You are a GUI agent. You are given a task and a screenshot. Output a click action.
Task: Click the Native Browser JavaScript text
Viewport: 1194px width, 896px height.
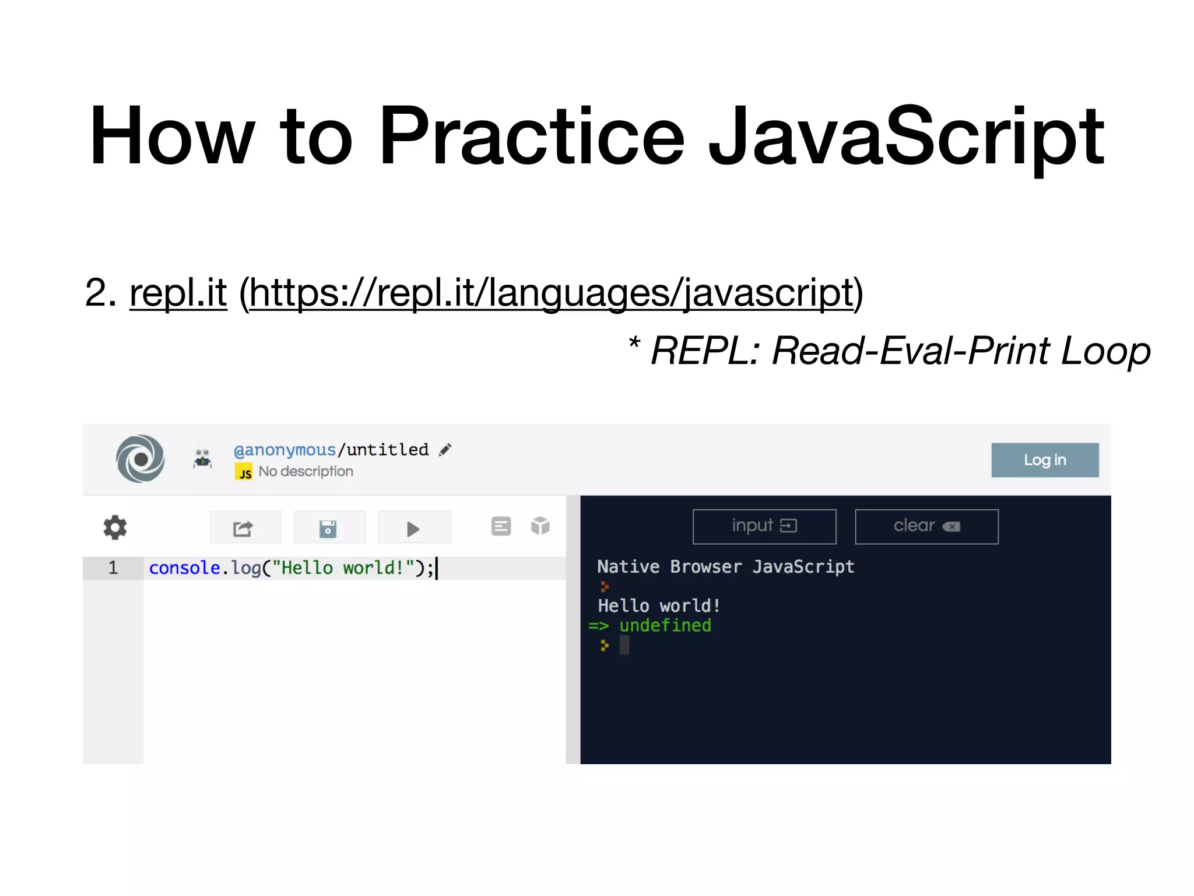click(726, 567)
